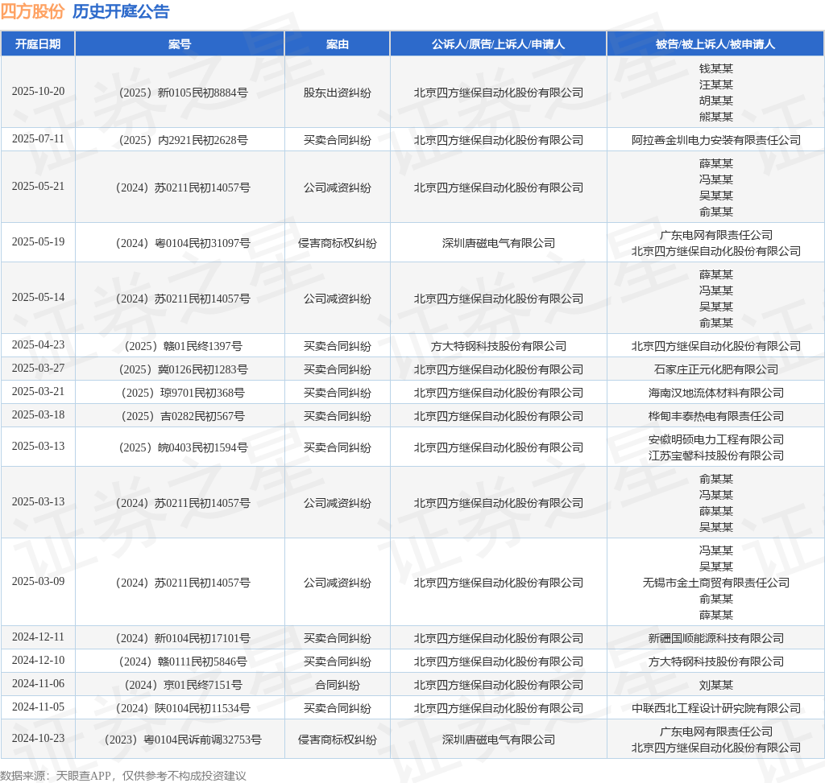Click defendant 熊某某
Screen dimensions: 825x783
click(x=716, y=117)
